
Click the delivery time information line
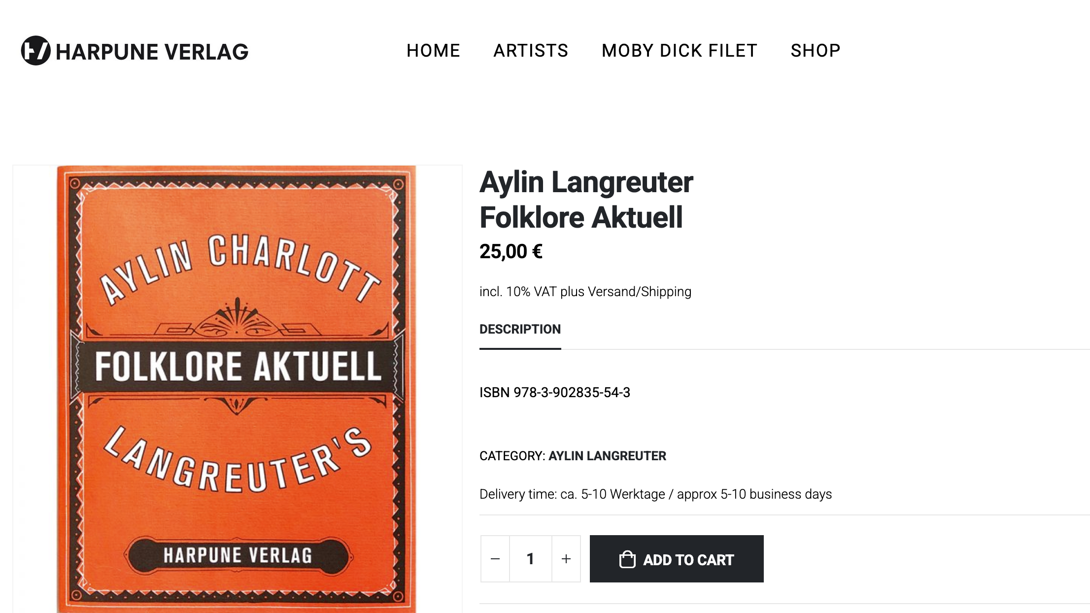coord(655,494)
